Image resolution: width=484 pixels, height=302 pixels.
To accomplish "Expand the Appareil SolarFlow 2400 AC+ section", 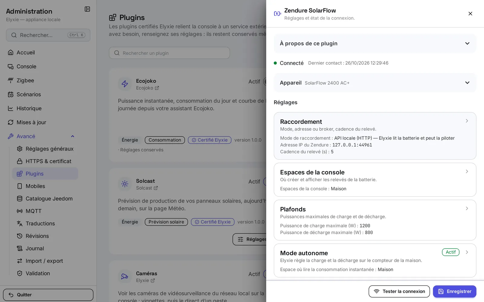I will click(x=375, y=83).
